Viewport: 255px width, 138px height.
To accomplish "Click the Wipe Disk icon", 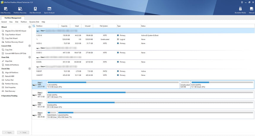I will [x=3, y=61].
